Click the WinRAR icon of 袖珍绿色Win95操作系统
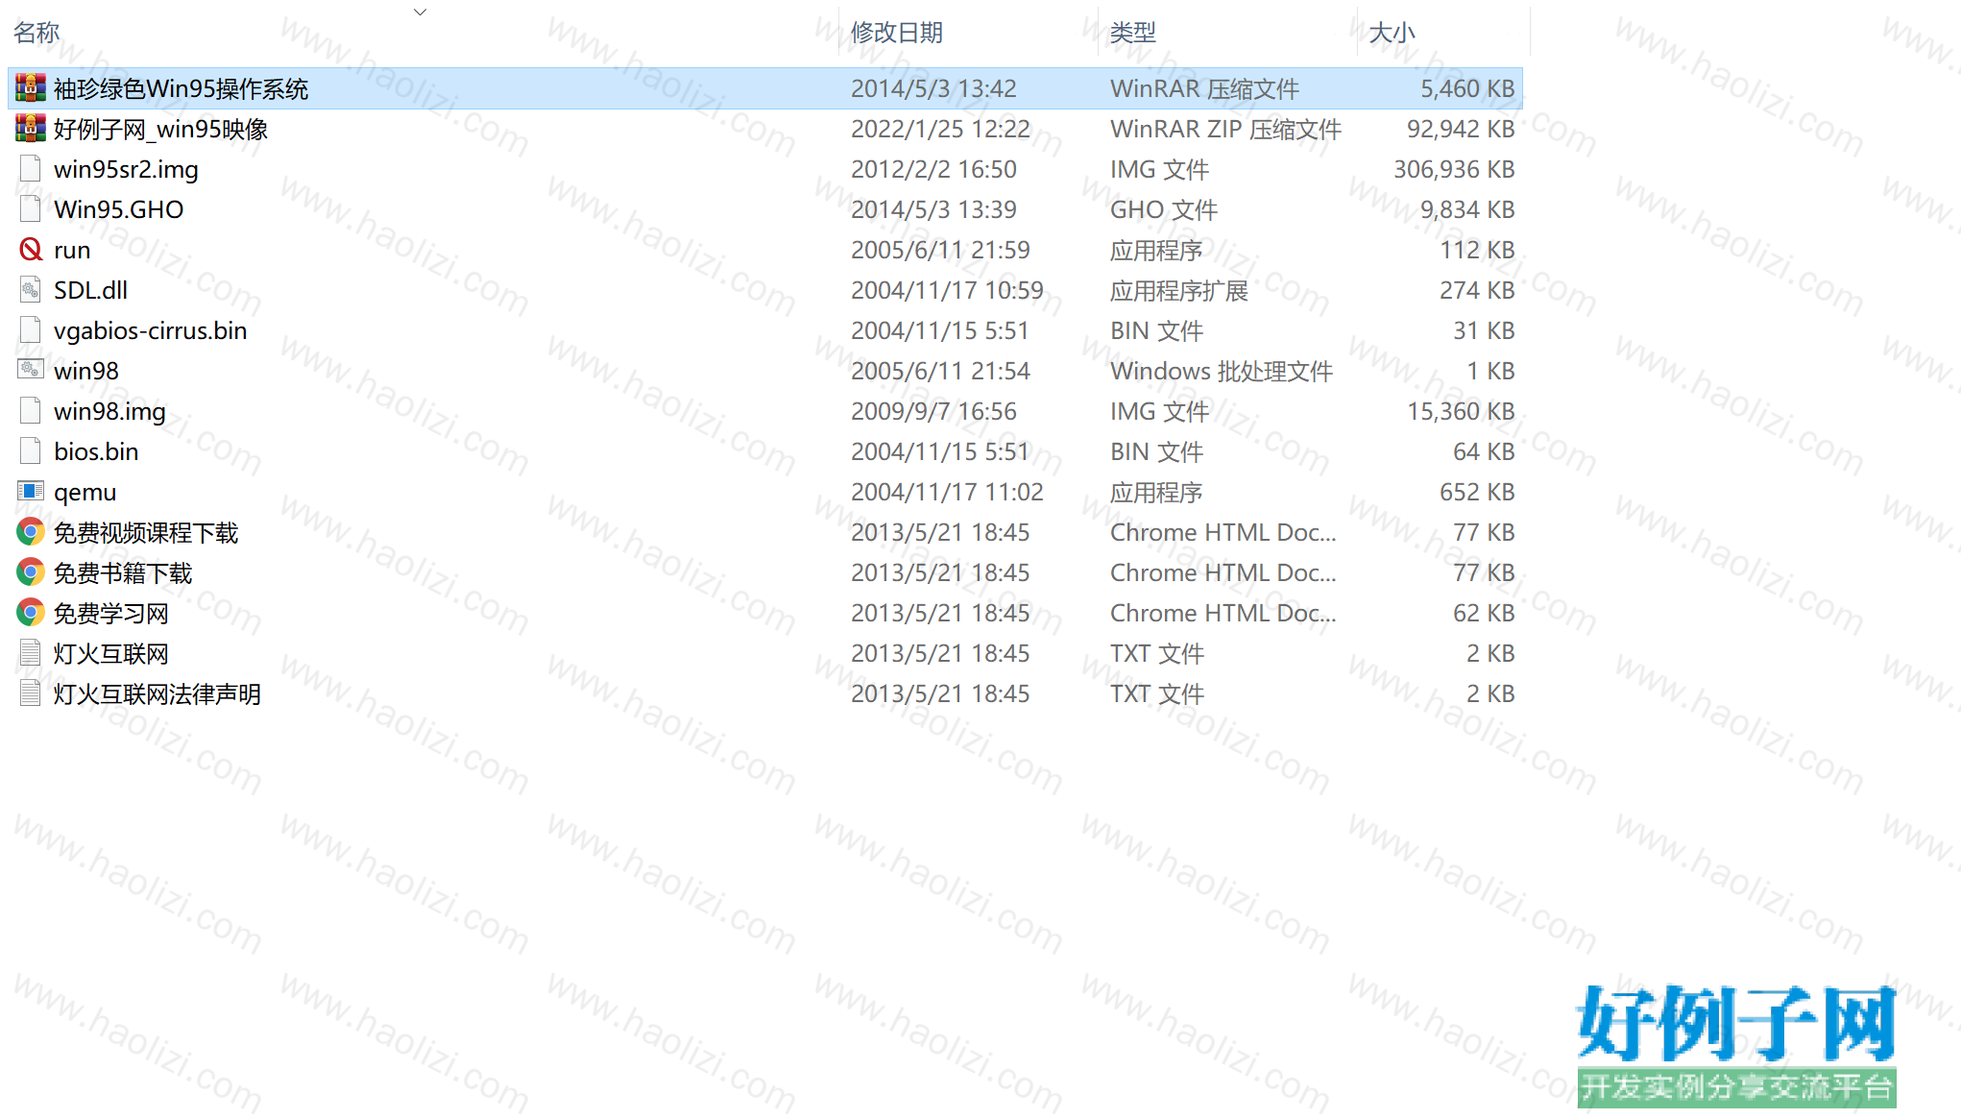Image resolution: width=1961 pixels, height=1118 pixels. pos(31,88)
